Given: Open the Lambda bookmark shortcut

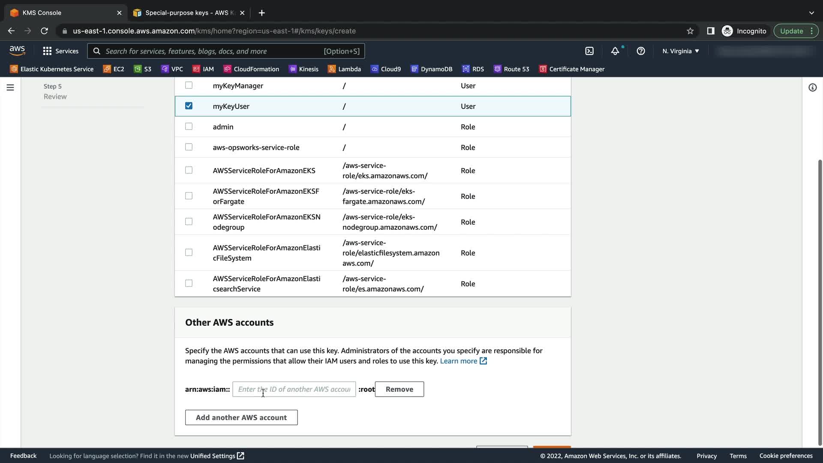Looking at the screenshot, I should (344, 69).
